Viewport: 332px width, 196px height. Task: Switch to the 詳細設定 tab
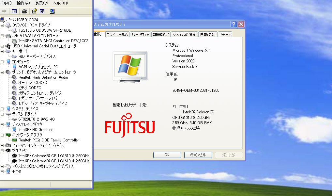pos(161,34)
